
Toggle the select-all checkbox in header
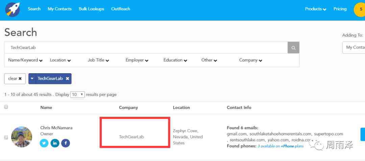point(6,107)
